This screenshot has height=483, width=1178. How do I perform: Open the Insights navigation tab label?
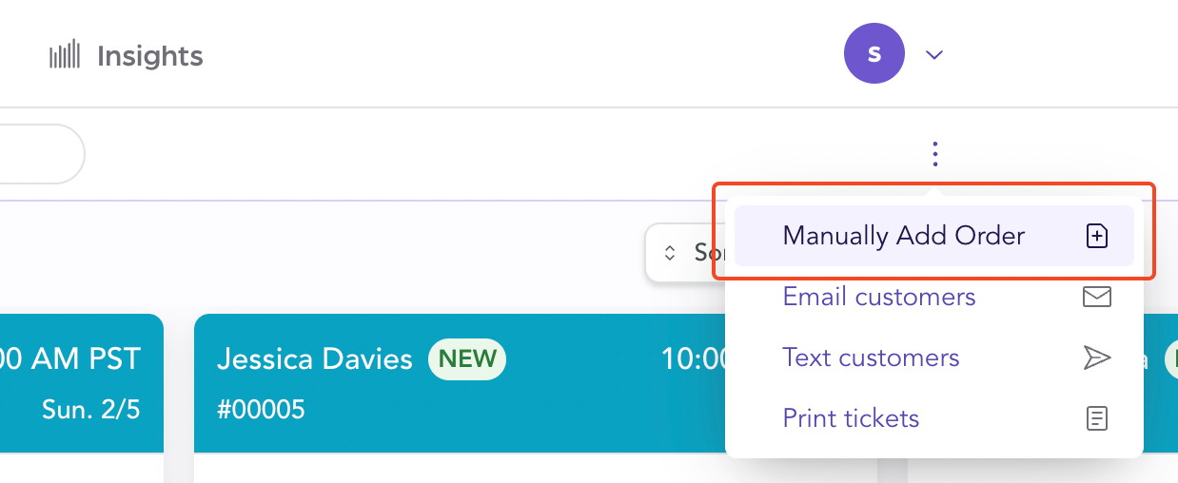point(149,56)
